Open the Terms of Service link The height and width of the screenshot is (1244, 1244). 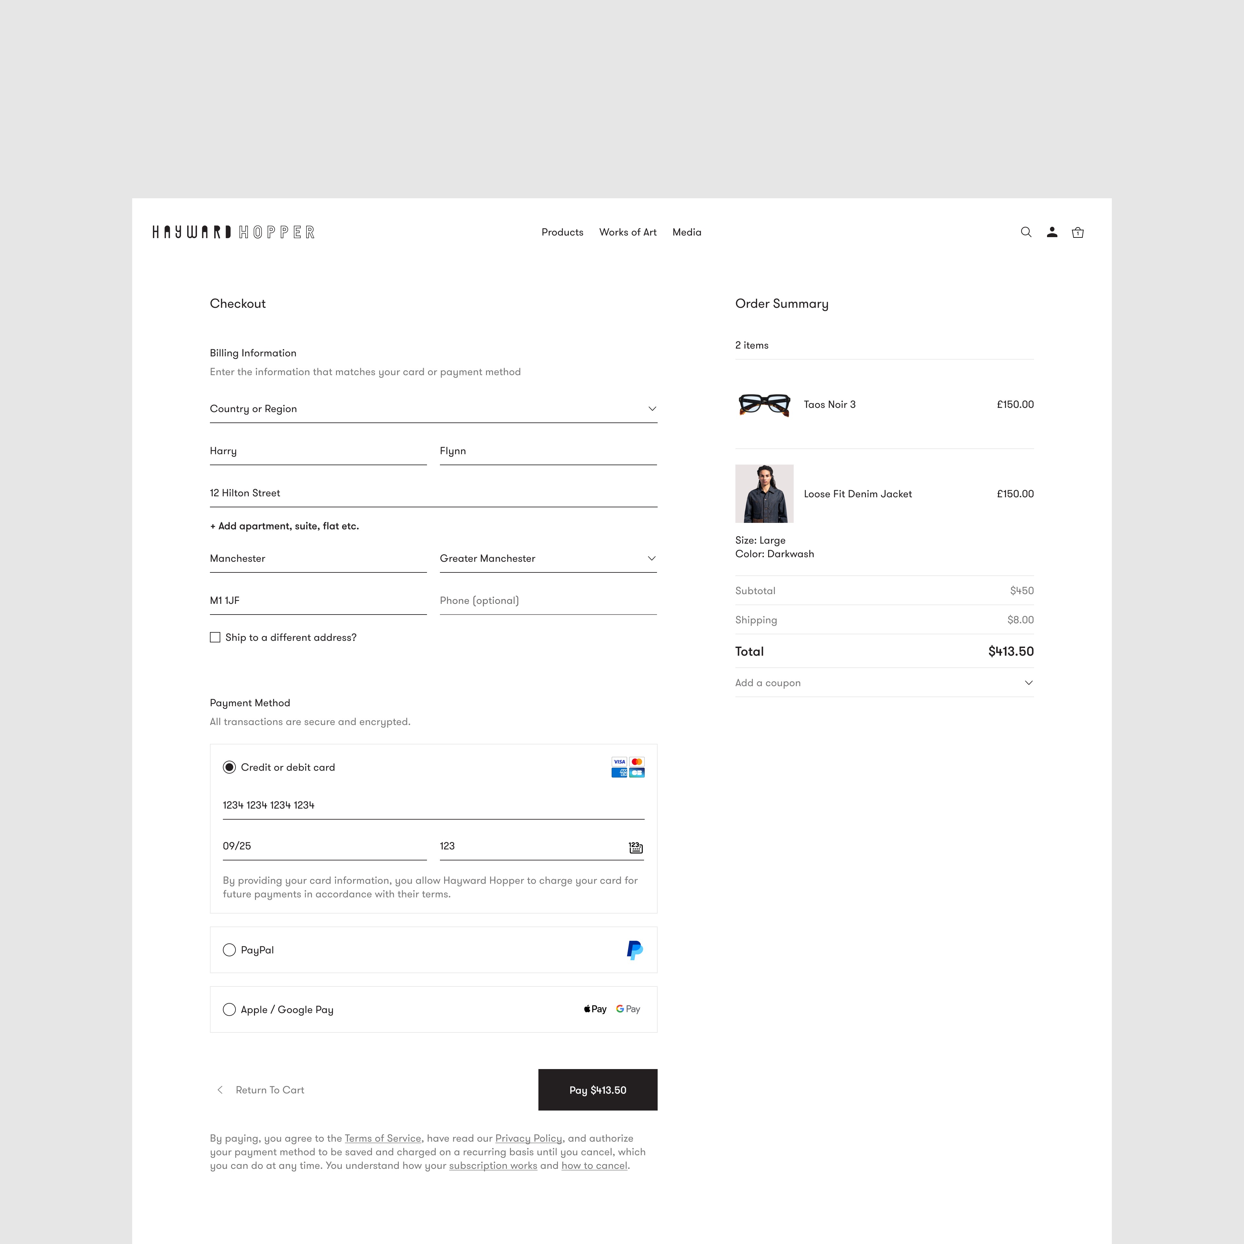(383, 1138)
